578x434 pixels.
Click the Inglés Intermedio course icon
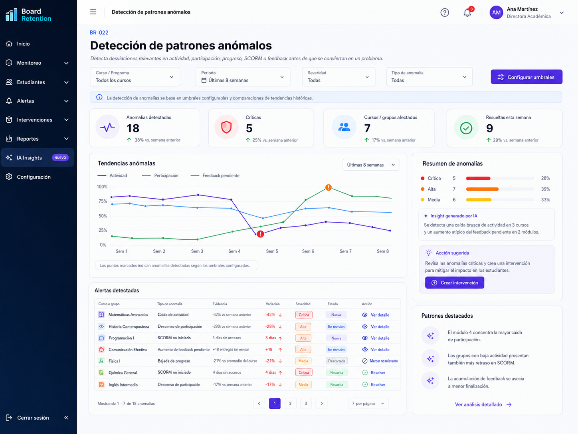point(101,384)
